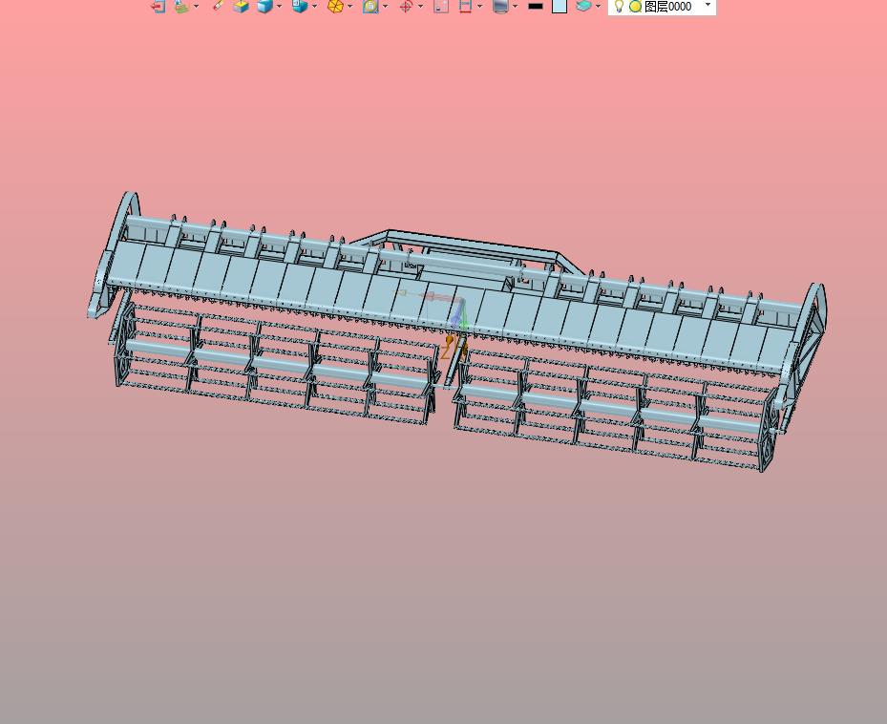Image resolution: width=887 pixels, height=724 pixels.
Task: Open dropdown beside the blue shaded cube
Action: click(279, 7)
